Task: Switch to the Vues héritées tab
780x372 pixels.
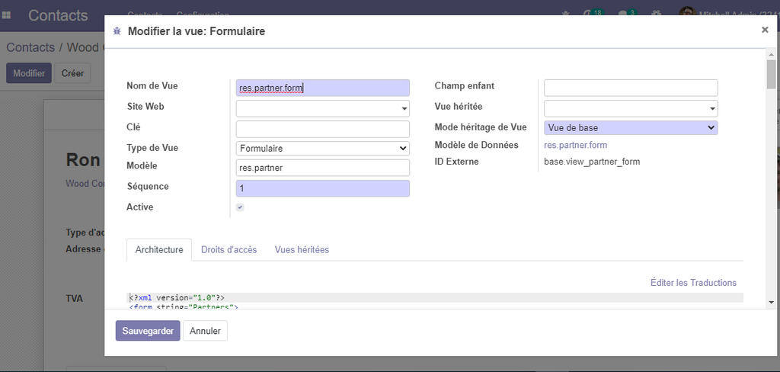Action: point(302,249)
